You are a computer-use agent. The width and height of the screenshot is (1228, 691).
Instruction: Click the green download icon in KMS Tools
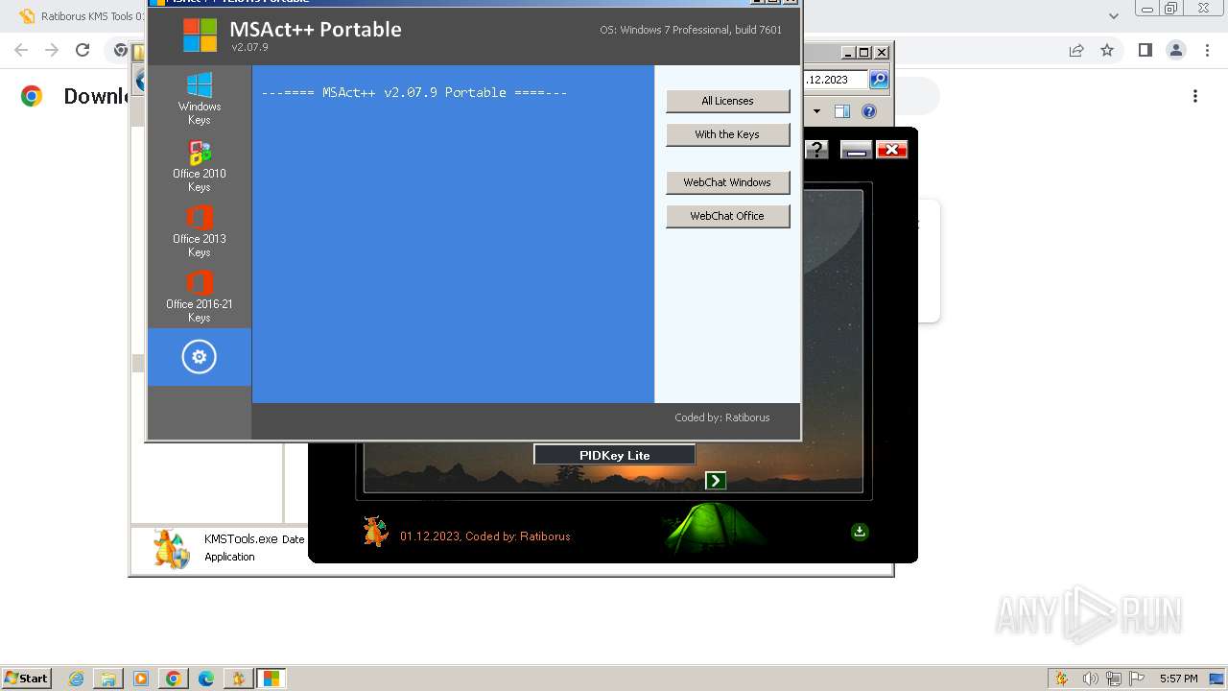(860, 531)
